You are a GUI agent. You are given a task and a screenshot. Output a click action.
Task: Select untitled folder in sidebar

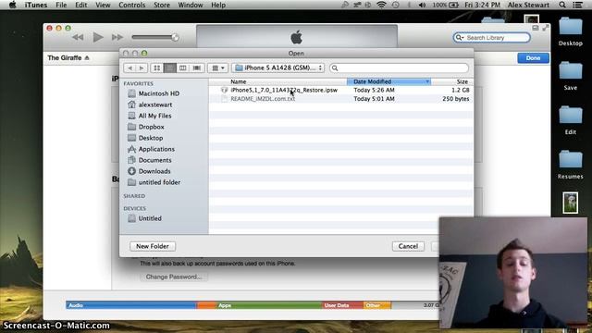pos(159,182)
